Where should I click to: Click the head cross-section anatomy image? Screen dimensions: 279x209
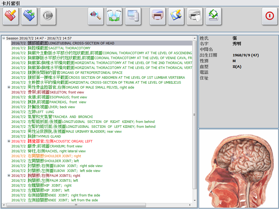pyautogui.click(x=238, y=168)
